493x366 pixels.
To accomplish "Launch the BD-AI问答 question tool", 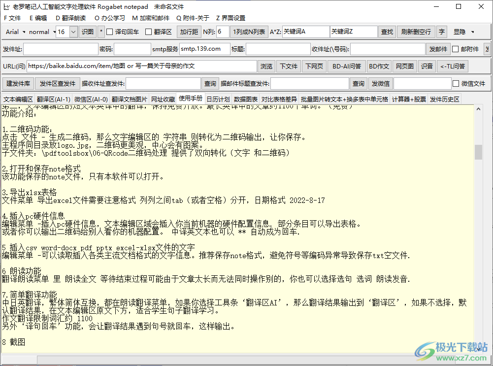I will coord(346,66).
